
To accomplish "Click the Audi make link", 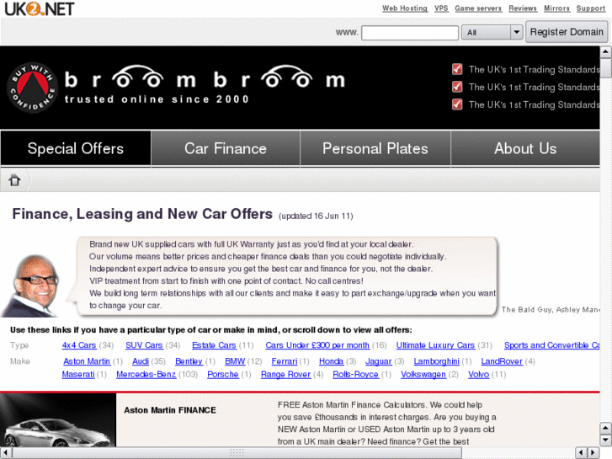I will 141,361.
